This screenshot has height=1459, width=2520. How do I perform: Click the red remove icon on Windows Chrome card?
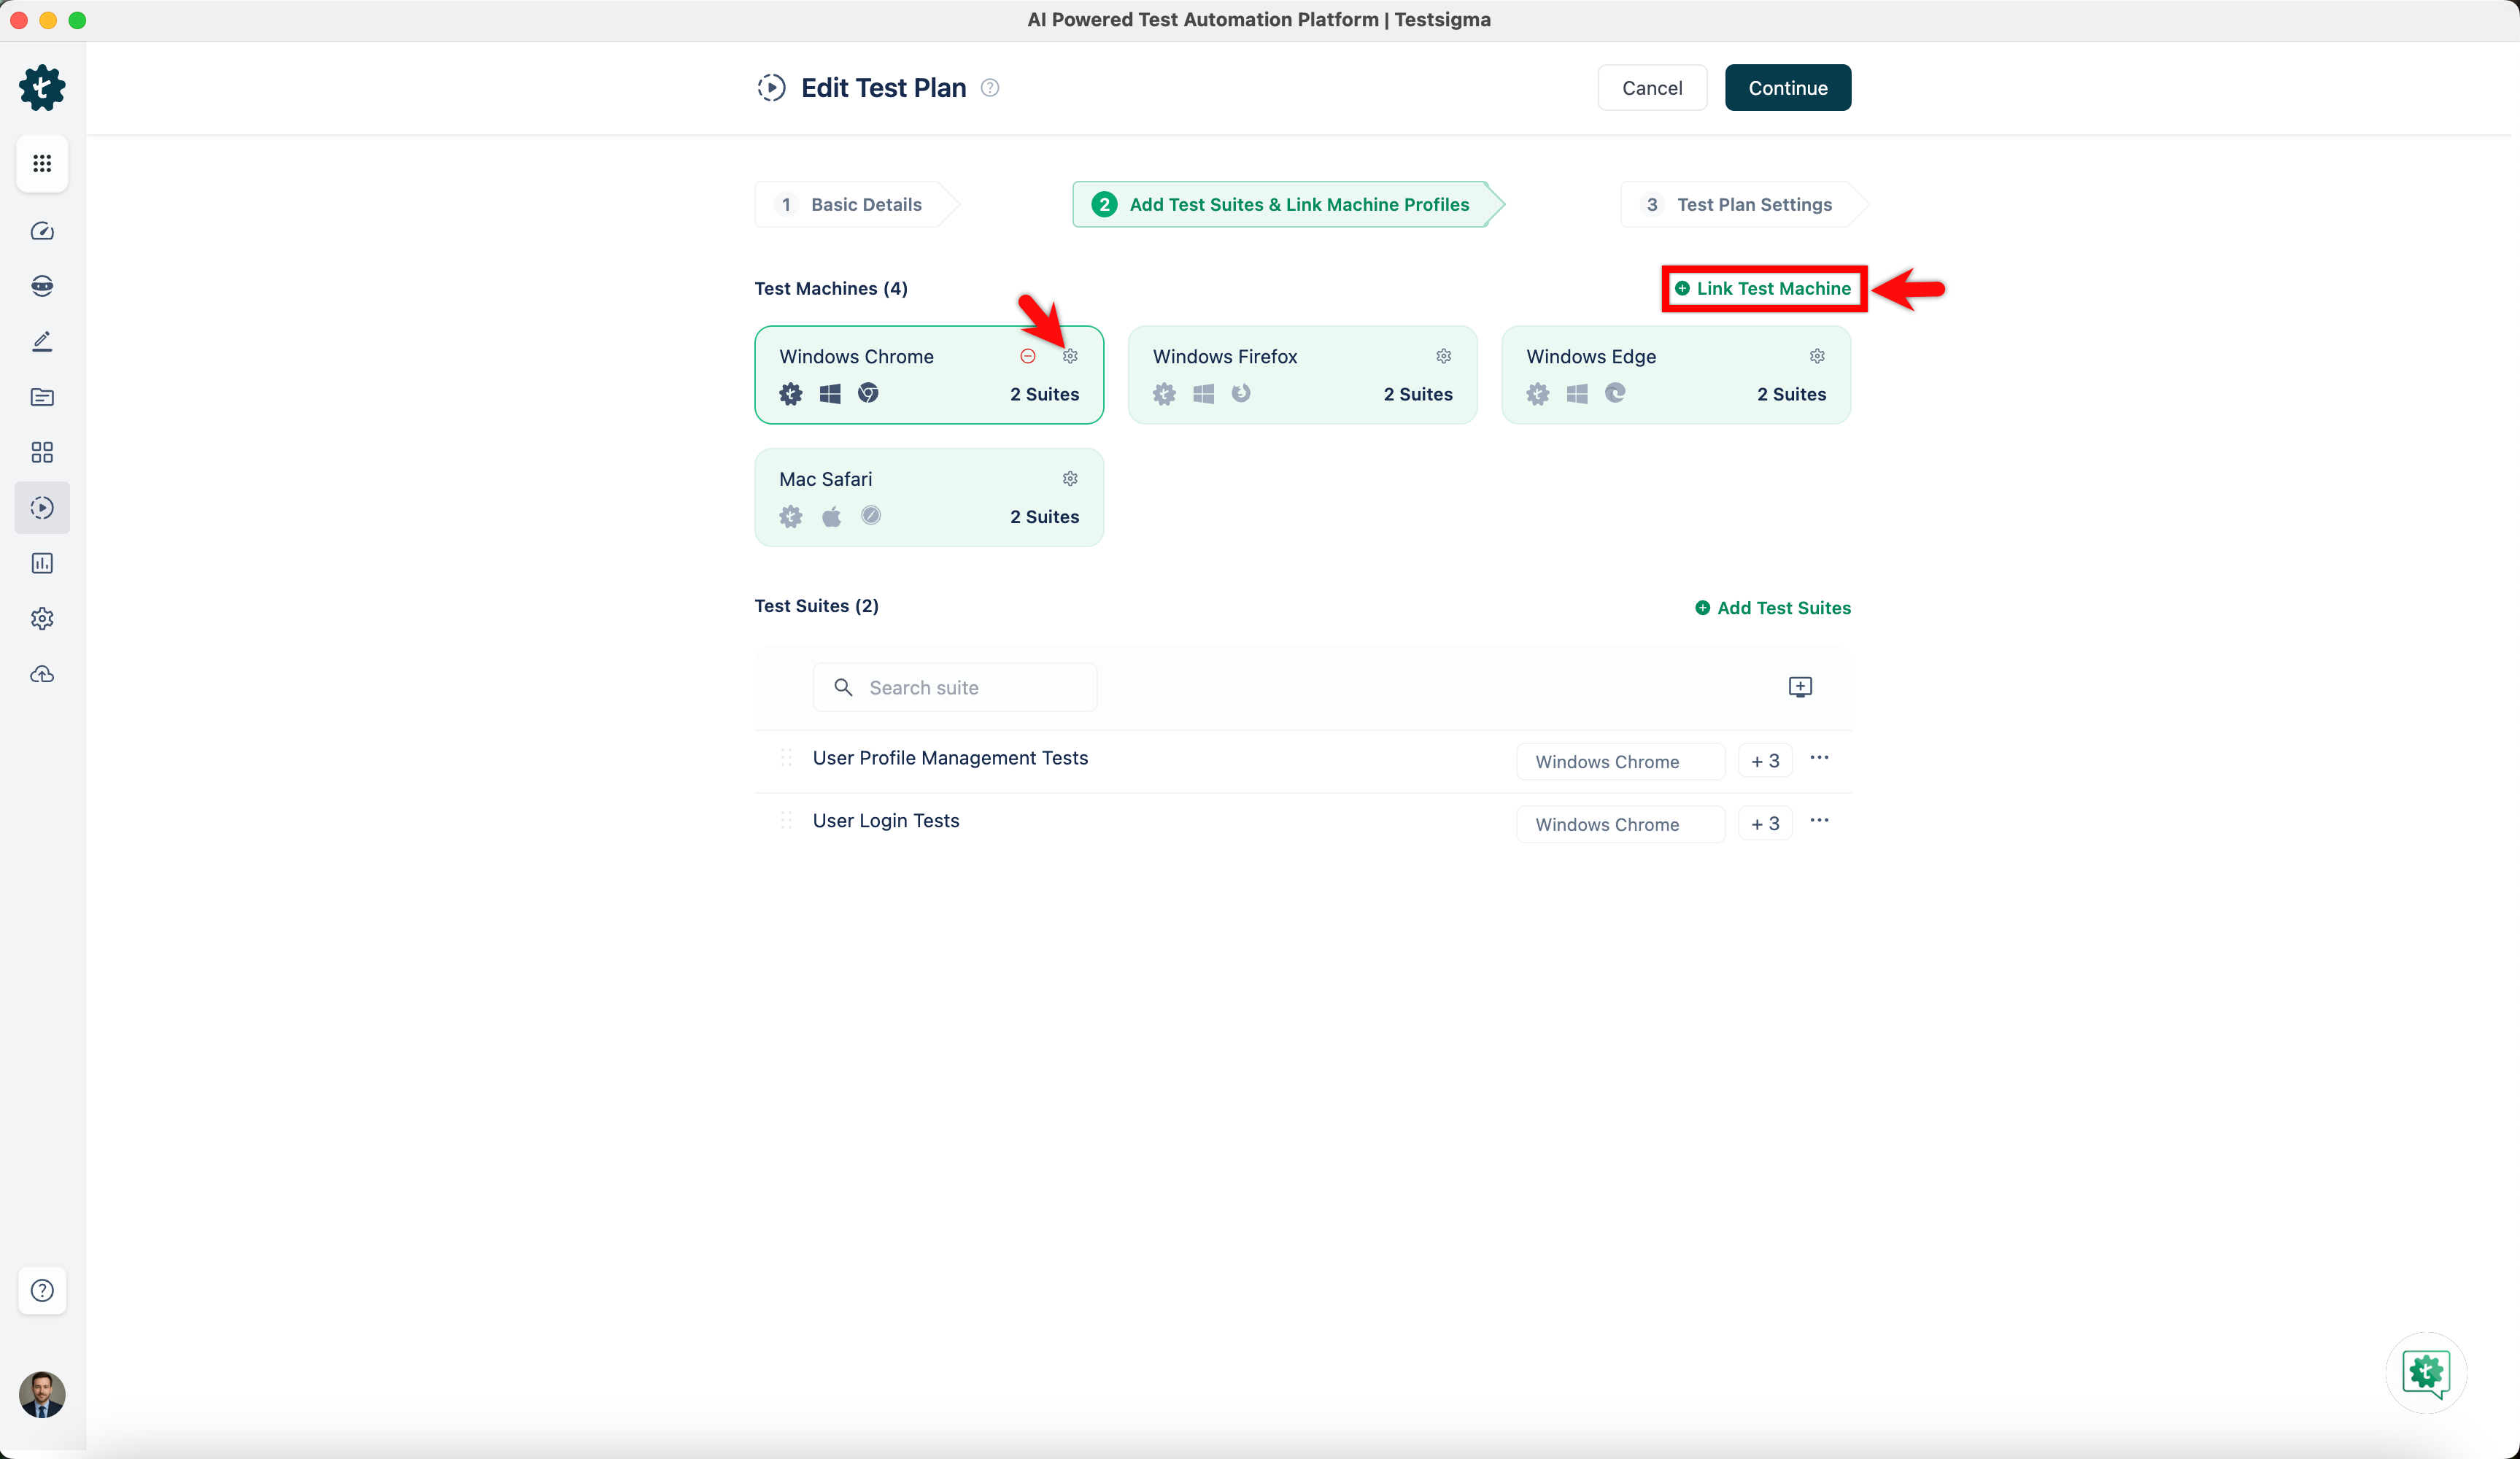[1027, 356]
